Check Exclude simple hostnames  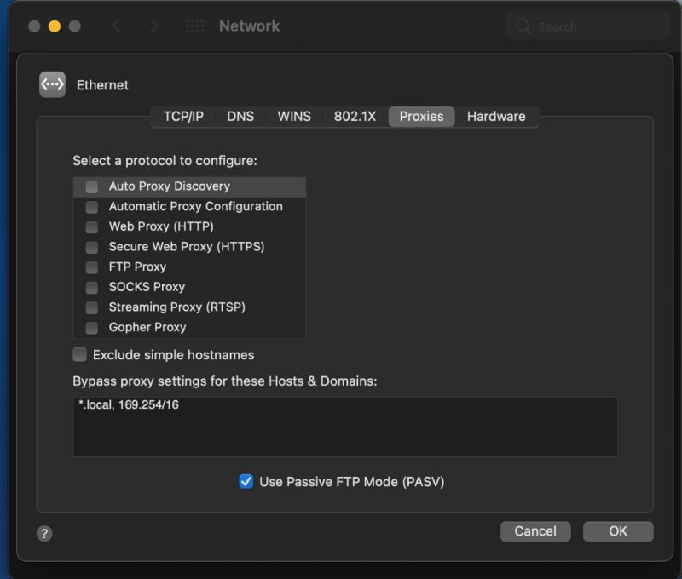(x=80, y=355)
